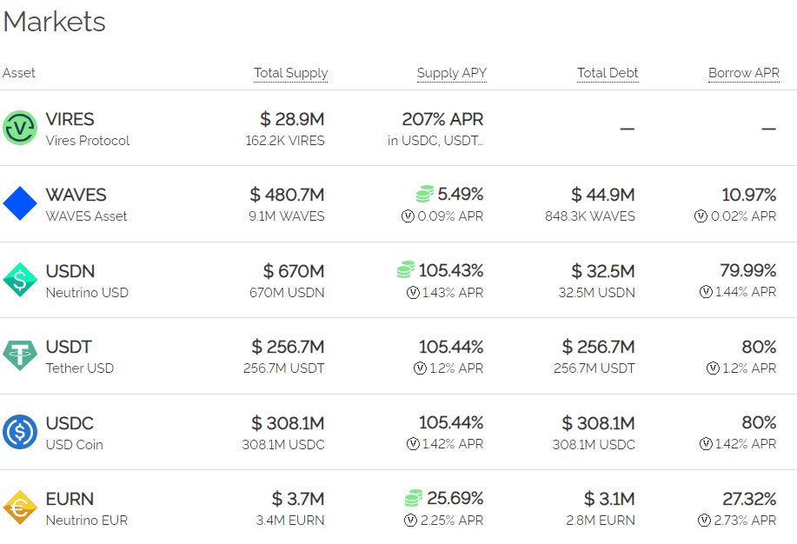Click the USDT Tether logo icon

pyautogui.click(x=20, y=355)
